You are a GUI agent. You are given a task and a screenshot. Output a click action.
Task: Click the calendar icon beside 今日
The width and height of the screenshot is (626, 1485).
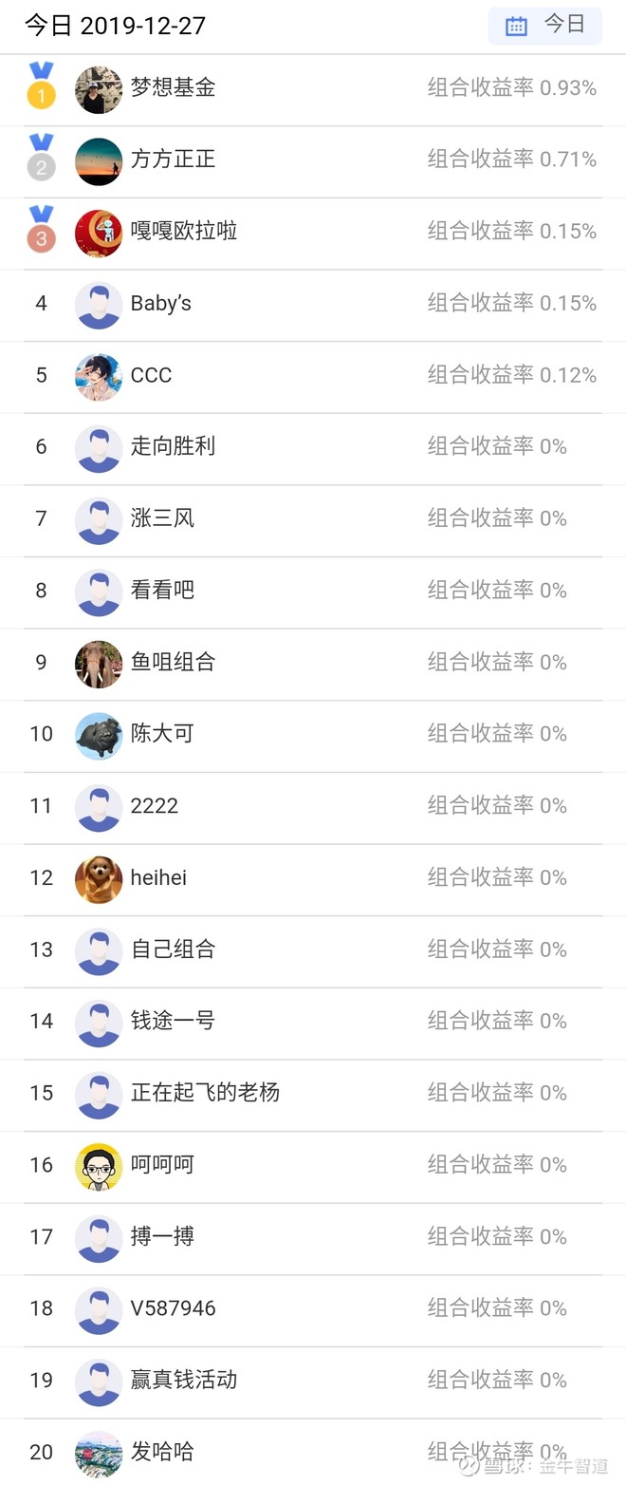tap(516, 27)
